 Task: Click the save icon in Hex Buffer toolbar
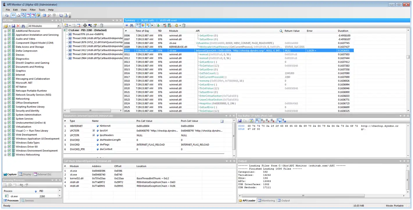pos(240,121)
